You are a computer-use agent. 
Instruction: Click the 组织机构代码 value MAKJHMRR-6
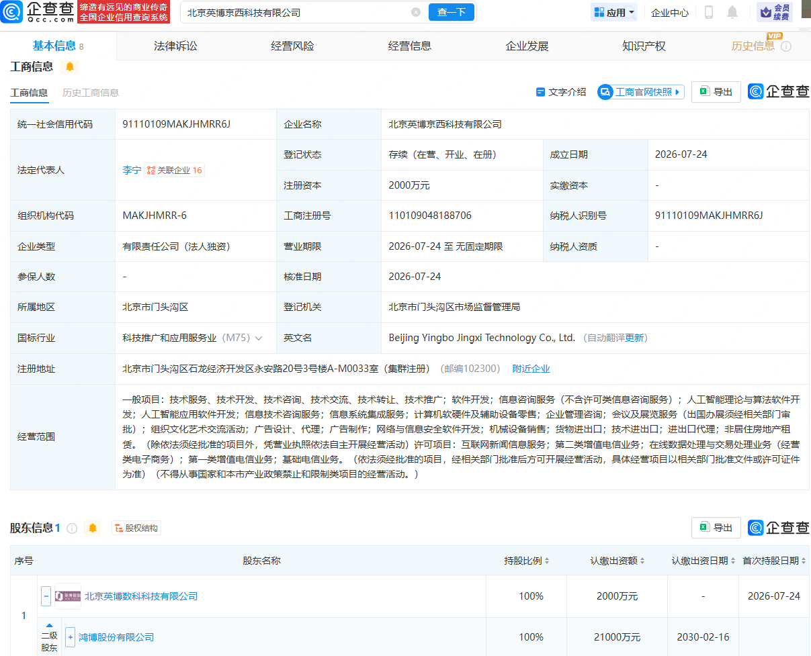tap(155, 216)
